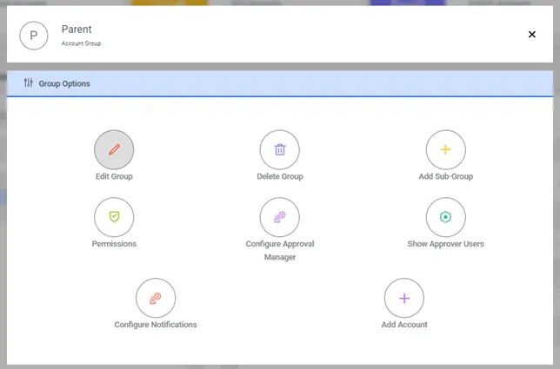This screenshot has height=369, width=560.
Task: Click the Add Account label
Action: [x=404, y=325]
